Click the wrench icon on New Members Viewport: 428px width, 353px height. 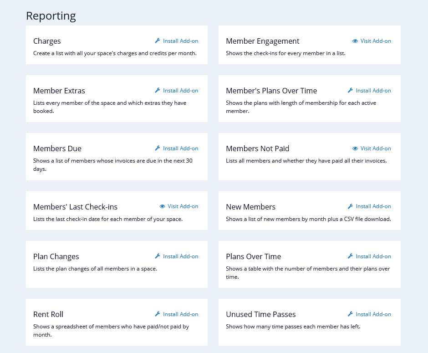(x=350, y=206)
